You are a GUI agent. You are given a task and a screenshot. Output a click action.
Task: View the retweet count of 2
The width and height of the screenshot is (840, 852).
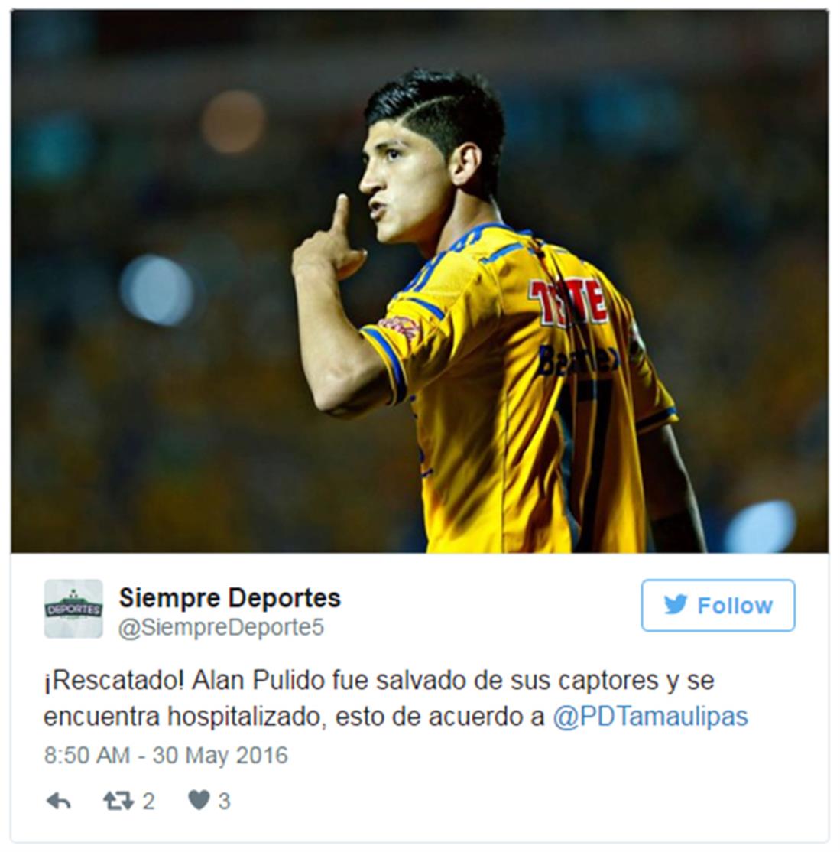[x=148, y=801]
